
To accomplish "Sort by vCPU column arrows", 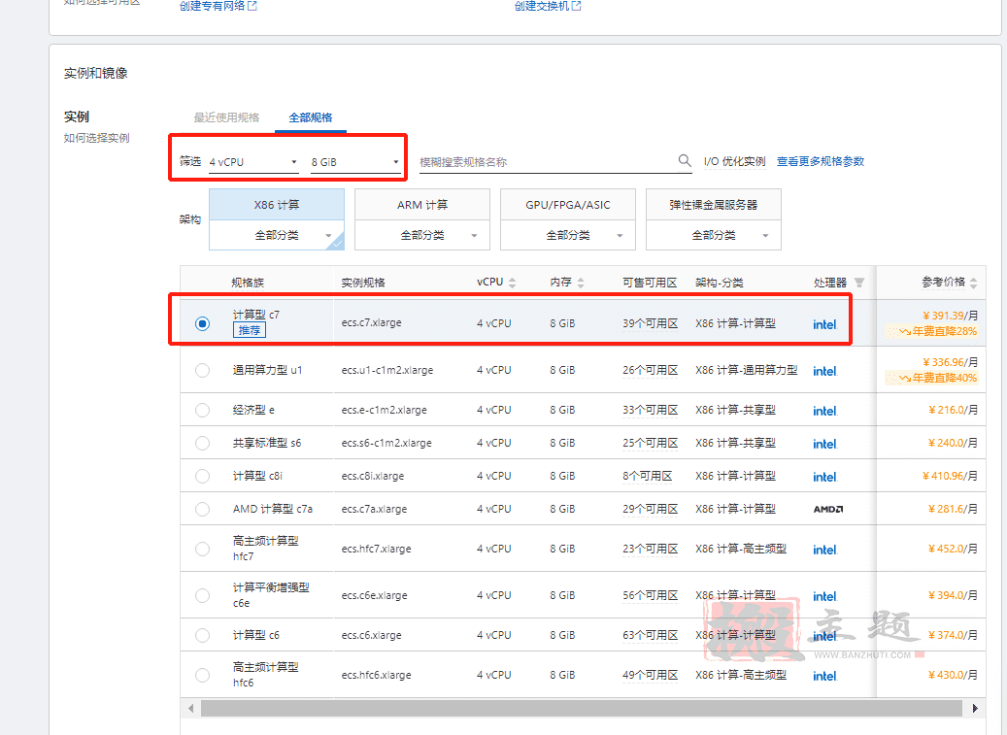I will 512,283.
